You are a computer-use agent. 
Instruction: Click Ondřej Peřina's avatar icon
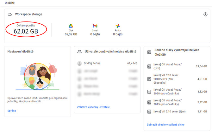click(79, 63)
